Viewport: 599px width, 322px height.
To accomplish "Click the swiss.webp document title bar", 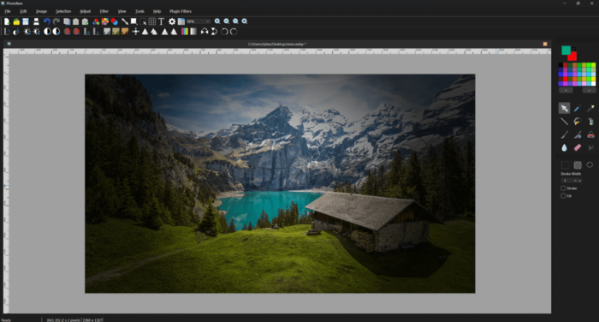I will click(277, 44).
